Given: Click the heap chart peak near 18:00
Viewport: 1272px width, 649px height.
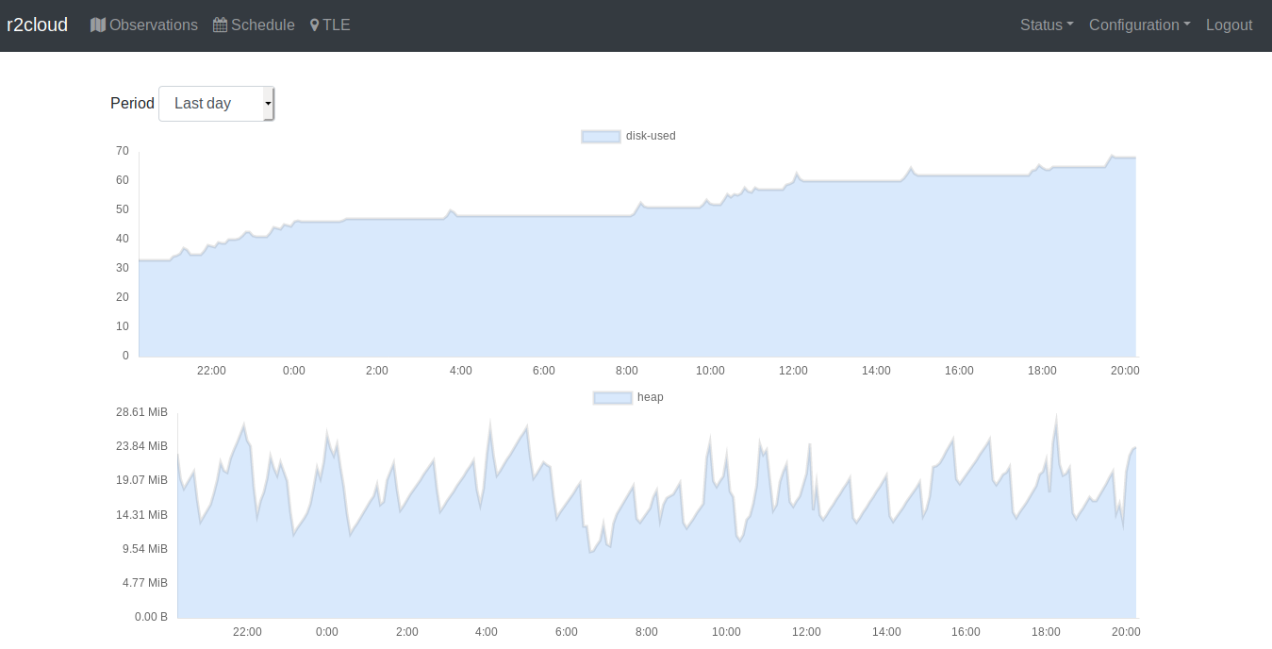Looking at the screenshot, I should (x=1056, y=417).
